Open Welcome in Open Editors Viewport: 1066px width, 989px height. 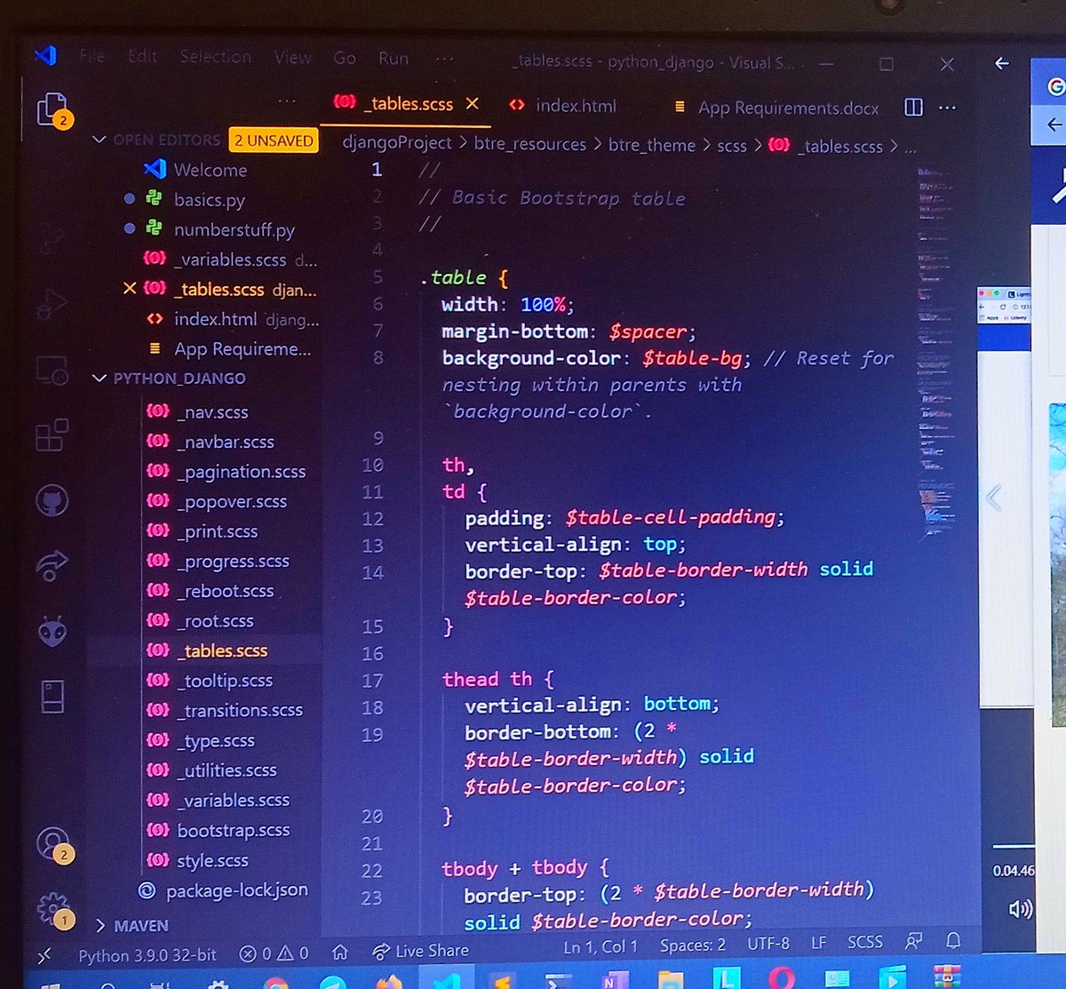[210, 170]
